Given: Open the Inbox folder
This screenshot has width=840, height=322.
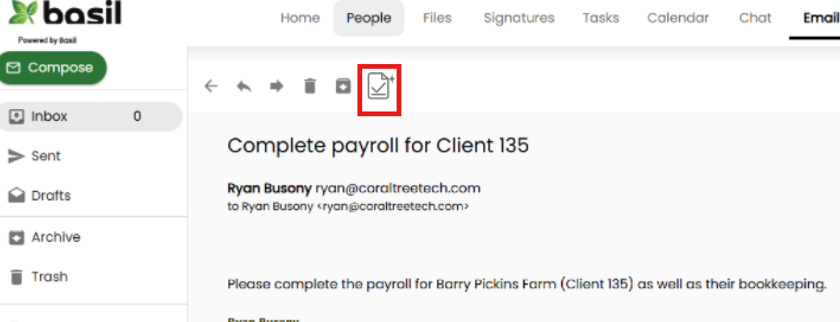Looking at the screenshot, I should (x=50, y=116).
